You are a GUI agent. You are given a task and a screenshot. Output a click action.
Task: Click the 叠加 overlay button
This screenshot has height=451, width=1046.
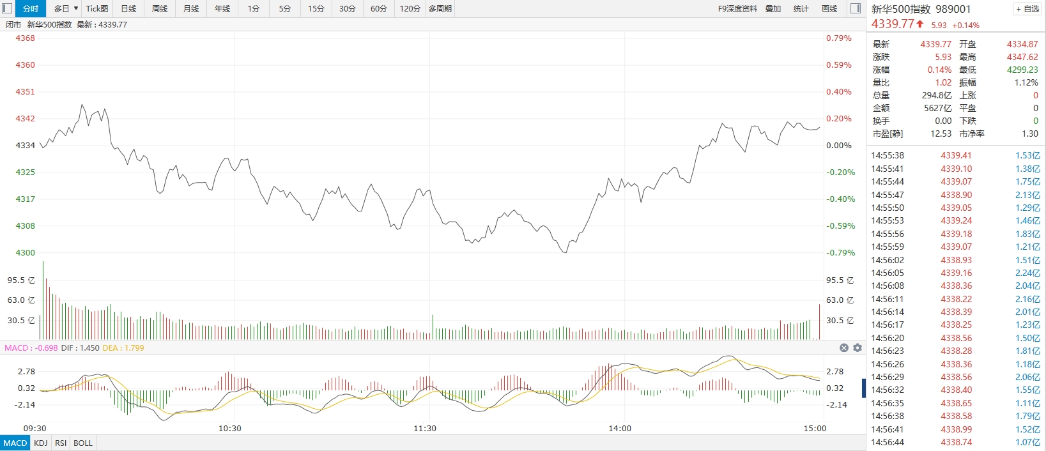(x=773, y=8)
